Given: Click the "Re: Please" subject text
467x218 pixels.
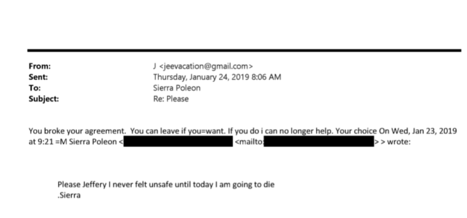Looking at the screenshot, I should point(171,99).
